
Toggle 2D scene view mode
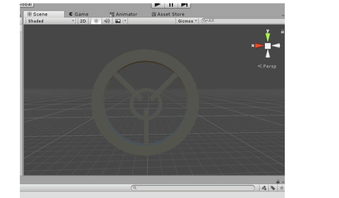(x=83, y=21)
